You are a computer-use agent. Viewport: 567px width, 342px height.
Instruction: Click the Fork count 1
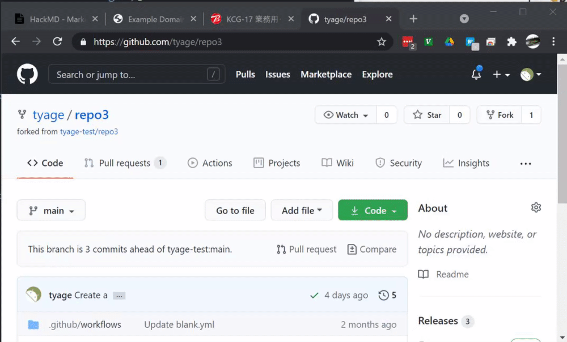coord(531,115)
